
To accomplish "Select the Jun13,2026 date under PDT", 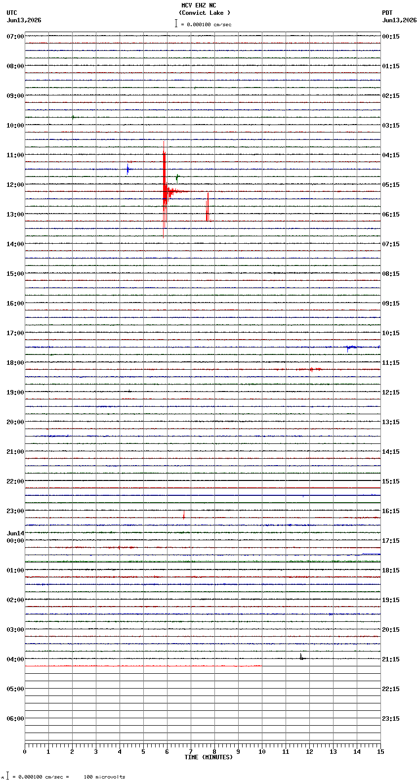I will 399,20.
